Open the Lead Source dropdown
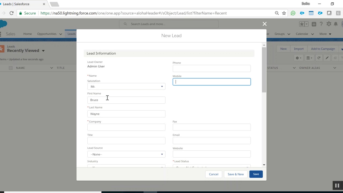This screenshot has height=193, width=343. 126,154
